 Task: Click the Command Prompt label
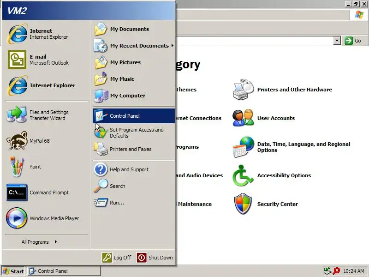[49, 193]
